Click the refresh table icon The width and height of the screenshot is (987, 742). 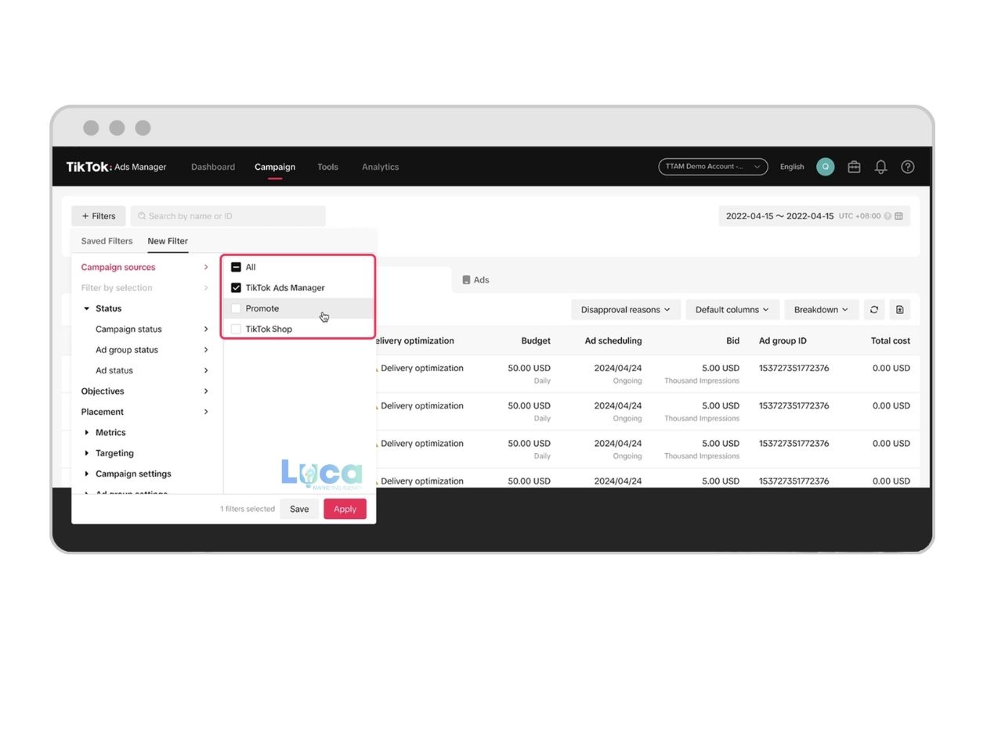(874, 309)
